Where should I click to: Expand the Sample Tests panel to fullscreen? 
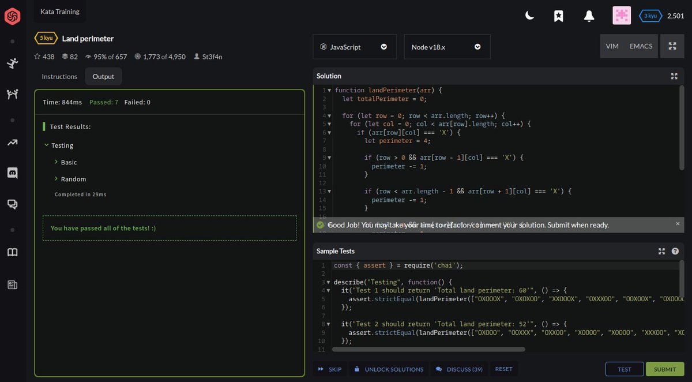pos(662,251)
